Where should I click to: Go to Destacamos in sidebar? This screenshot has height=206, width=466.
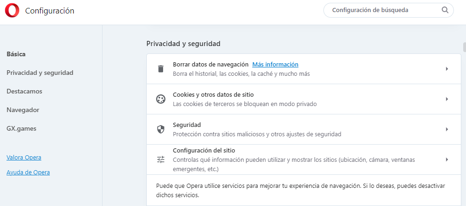pyautogui.click(x=24, y=91)
